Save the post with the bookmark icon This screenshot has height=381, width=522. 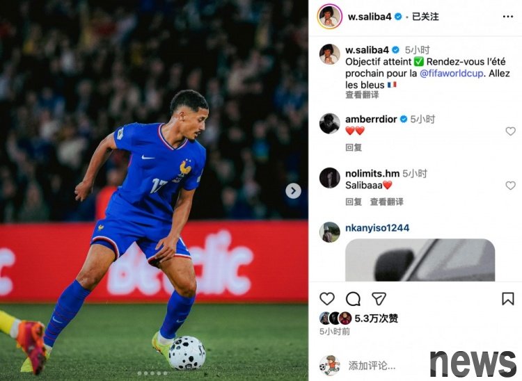(x=507, y=298)
